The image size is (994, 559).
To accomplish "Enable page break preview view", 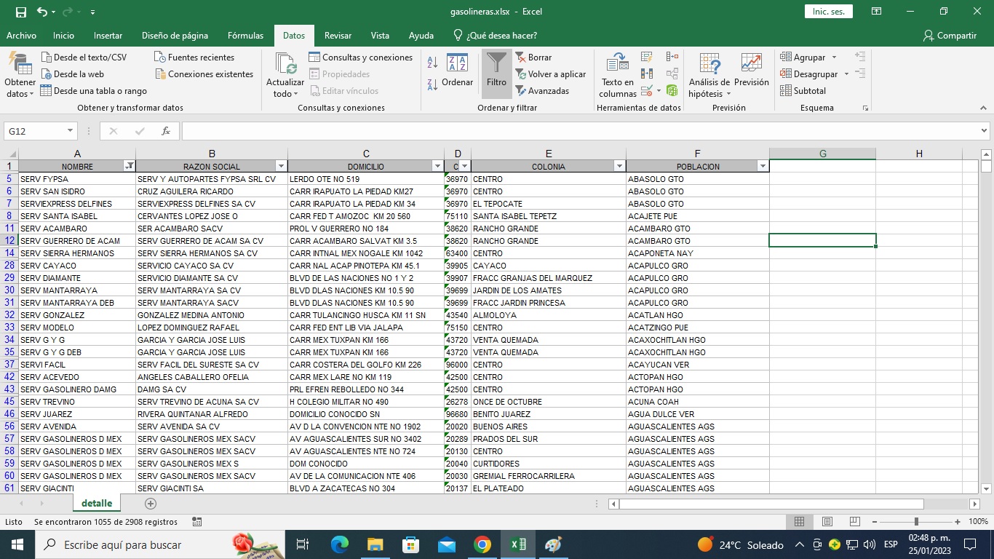I will coord(855,522).
